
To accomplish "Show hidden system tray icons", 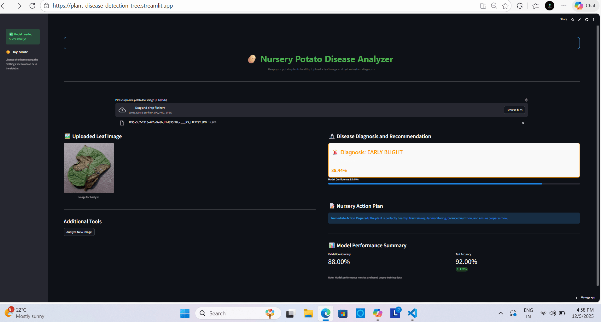I will [x=500, y=313].
